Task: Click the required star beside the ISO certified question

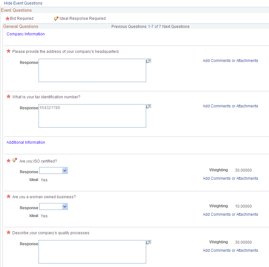Action: coord(8,160)
